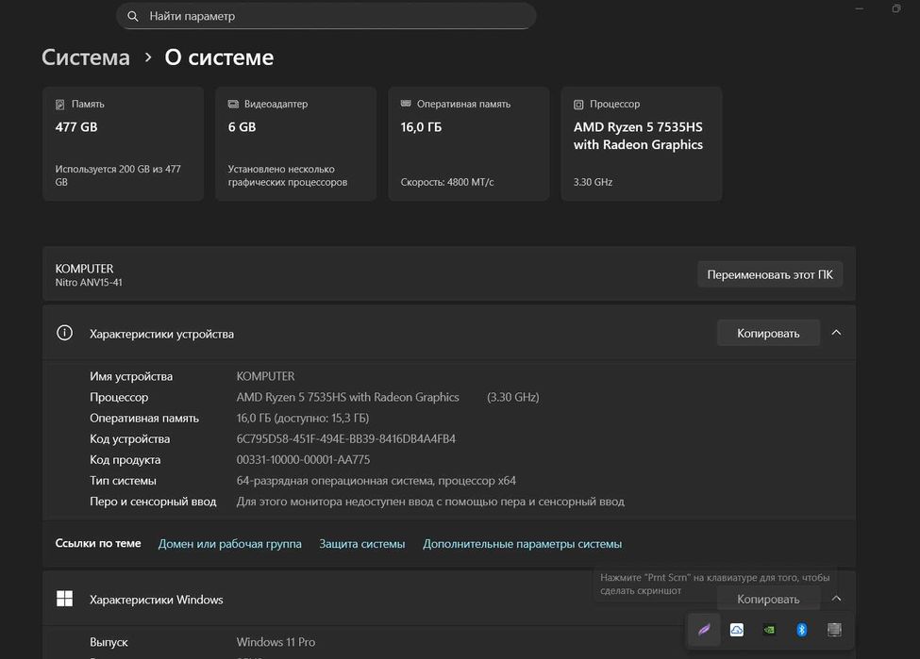Click the "(3.30 GHz)" processor speed value
This screenshot has height=659, width=920.
pos(512,398)
